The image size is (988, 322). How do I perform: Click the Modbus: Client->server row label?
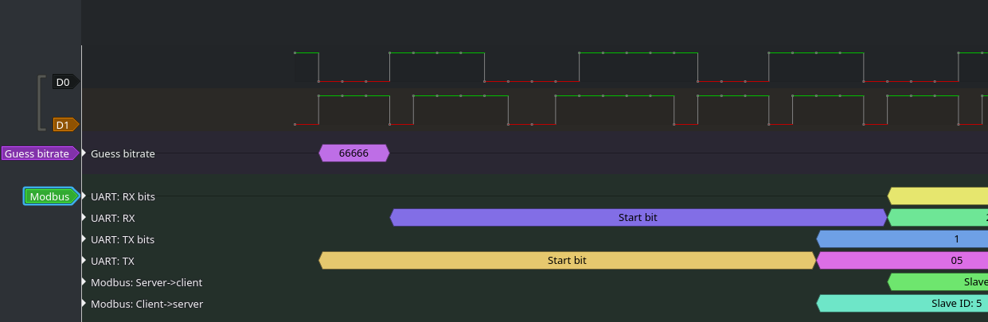pos(146,304)
